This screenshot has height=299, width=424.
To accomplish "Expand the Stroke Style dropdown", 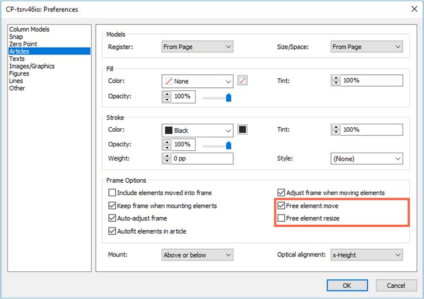I will click(366, 159).
